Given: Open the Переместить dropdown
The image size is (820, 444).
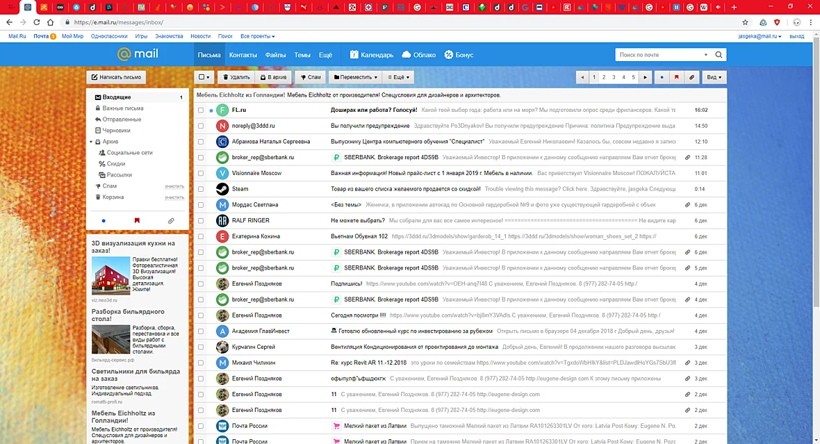Looking at the screenshot, I should [355, 77].
